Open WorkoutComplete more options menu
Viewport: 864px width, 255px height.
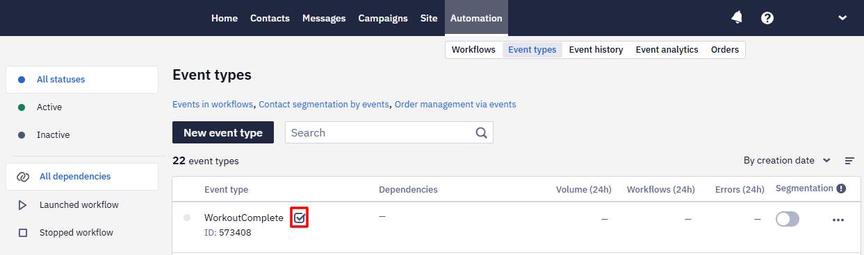tap(838, 220)
